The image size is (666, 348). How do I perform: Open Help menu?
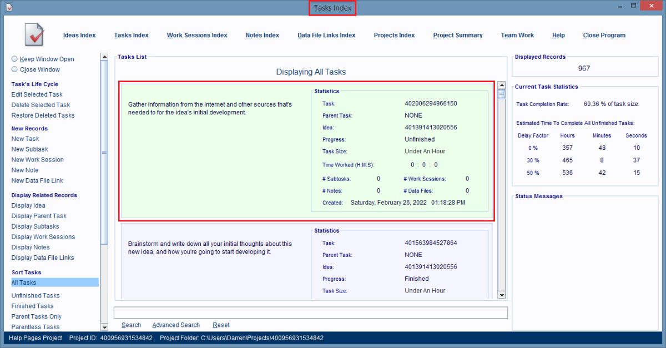(558, 35)
